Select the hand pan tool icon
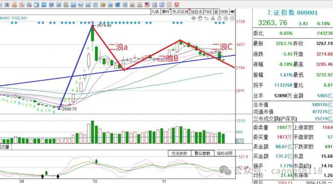 click(x=200, y=18)
